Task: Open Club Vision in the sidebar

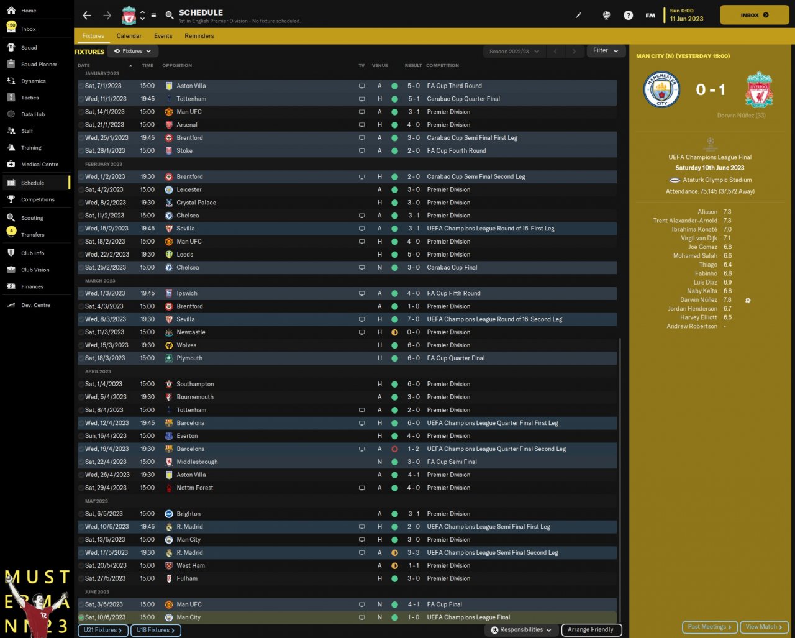Action: (x=35, y=270)
